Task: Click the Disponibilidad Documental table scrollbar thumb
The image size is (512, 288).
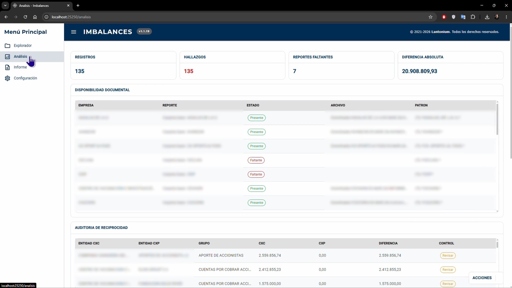Action: tap(497, 119)
